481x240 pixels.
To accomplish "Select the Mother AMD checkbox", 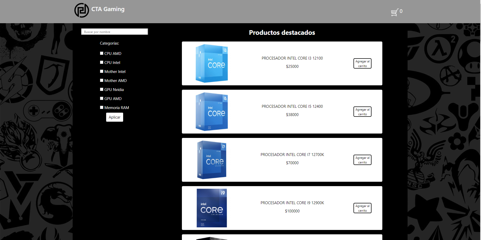I will 102,80.
